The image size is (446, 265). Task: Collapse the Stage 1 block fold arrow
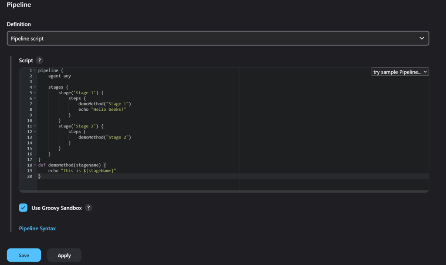tap(35, 93)
